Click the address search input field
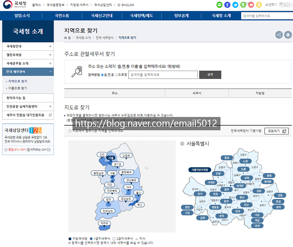 (x=163, y=75)
